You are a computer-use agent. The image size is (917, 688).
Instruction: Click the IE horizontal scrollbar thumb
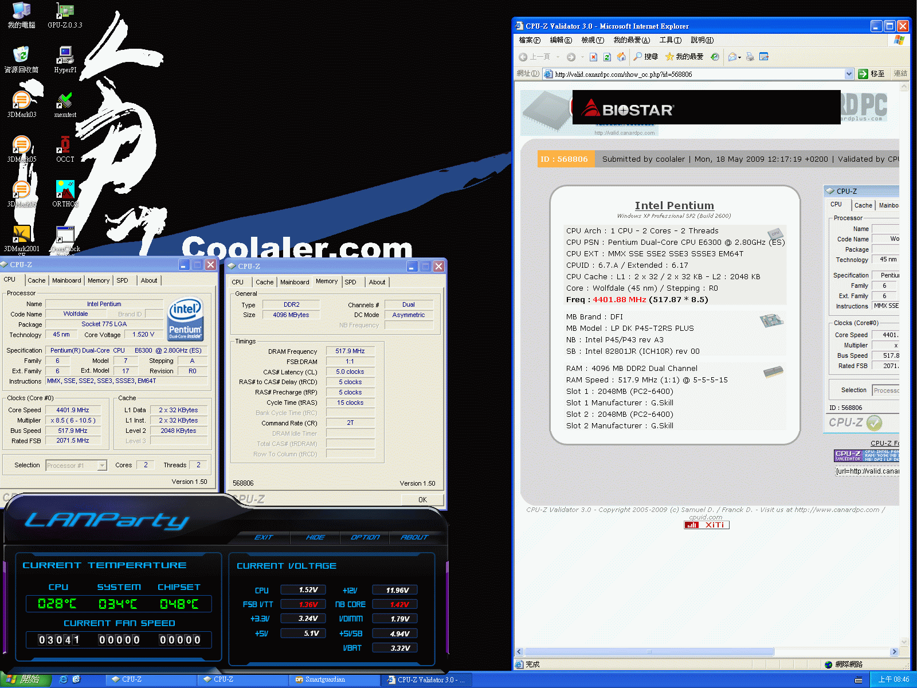649,652
